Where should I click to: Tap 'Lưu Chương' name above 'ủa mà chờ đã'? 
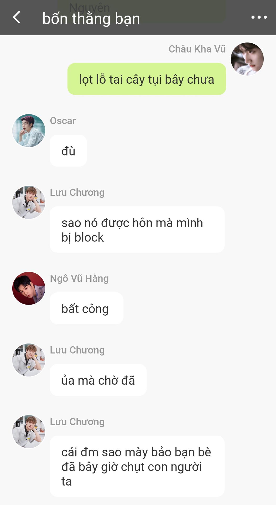tap(77, 350)
